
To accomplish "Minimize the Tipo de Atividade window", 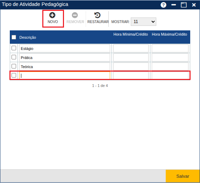I will (x=173, y=5).
